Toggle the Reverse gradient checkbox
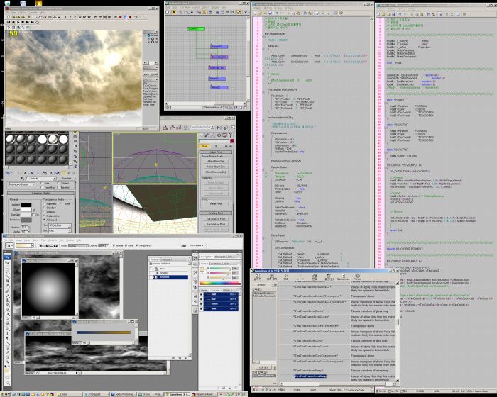Image resolution: width=497 pixels, height=397 pixels. (x=114, y=245)
